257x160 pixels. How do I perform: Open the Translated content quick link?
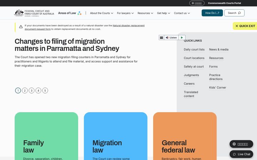coord(191,94)
